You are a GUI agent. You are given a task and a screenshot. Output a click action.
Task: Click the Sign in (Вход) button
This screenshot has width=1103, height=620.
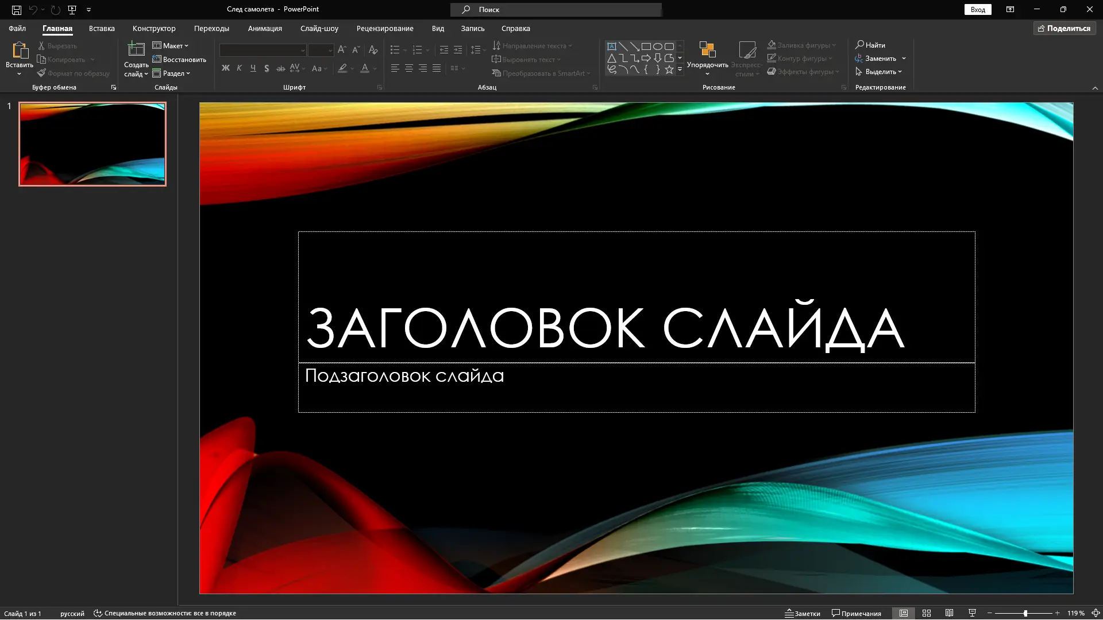978,10
